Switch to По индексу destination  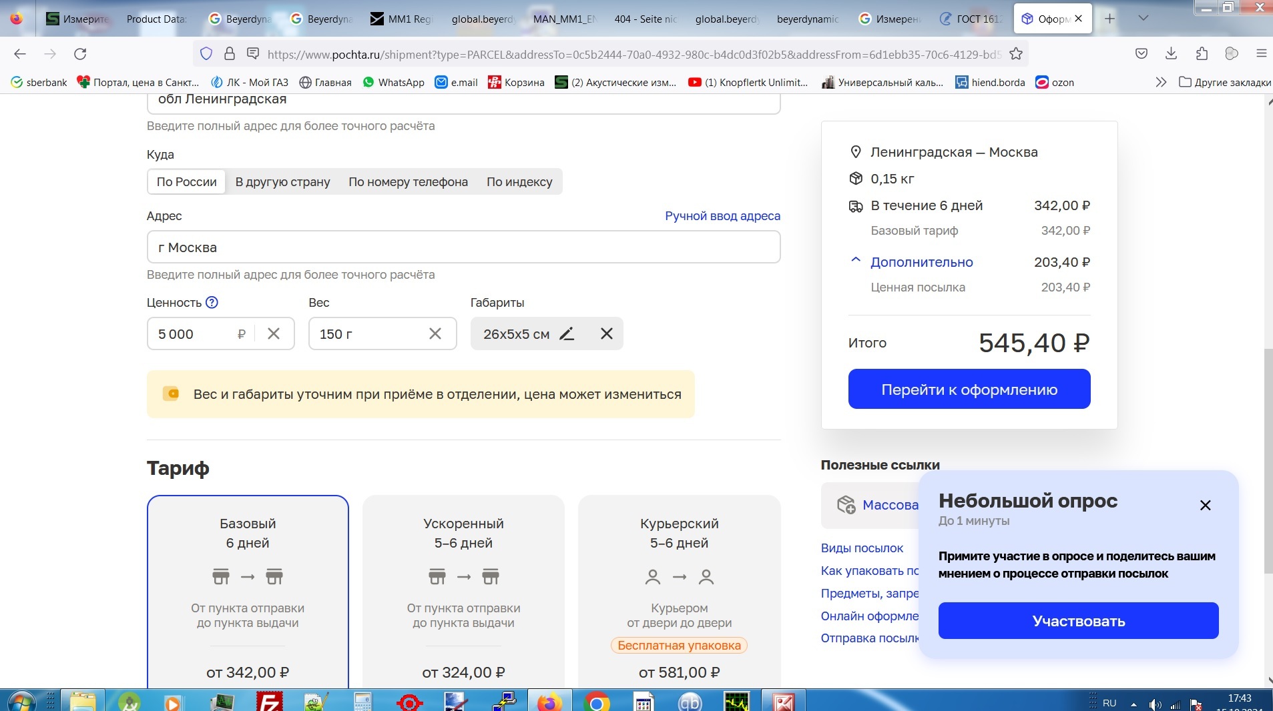(519, 181)
